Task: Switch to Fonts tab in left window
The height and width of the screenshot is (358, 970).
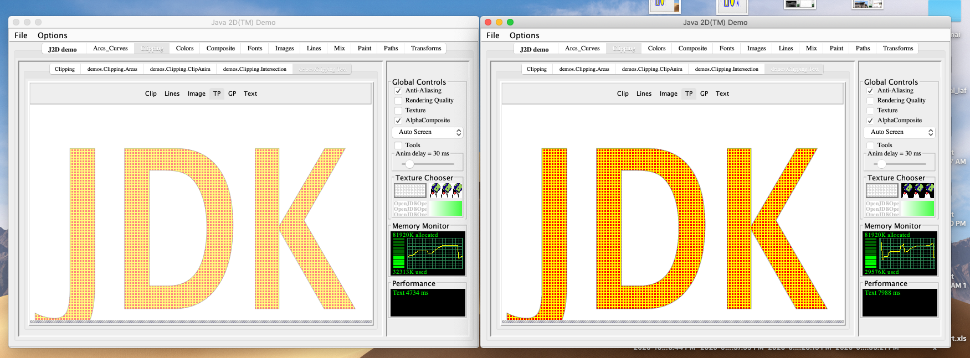Action: [255, 49]
